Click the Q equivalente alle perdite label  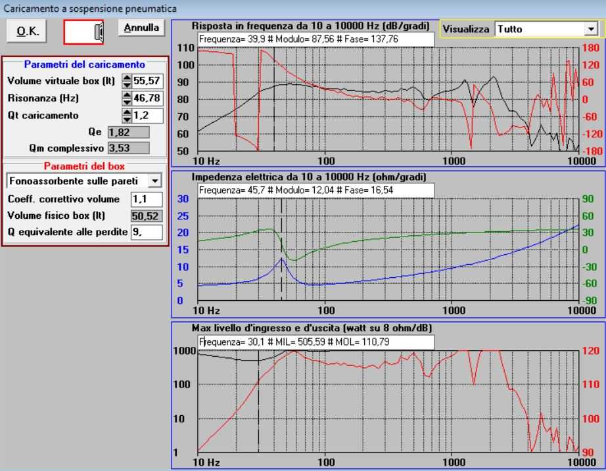(x=67, y=232)
